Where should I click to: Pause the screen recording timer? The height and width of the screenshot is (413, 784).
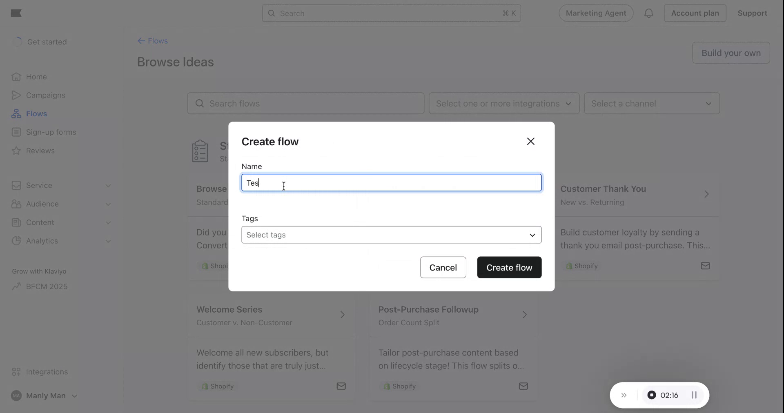[694, 395]
